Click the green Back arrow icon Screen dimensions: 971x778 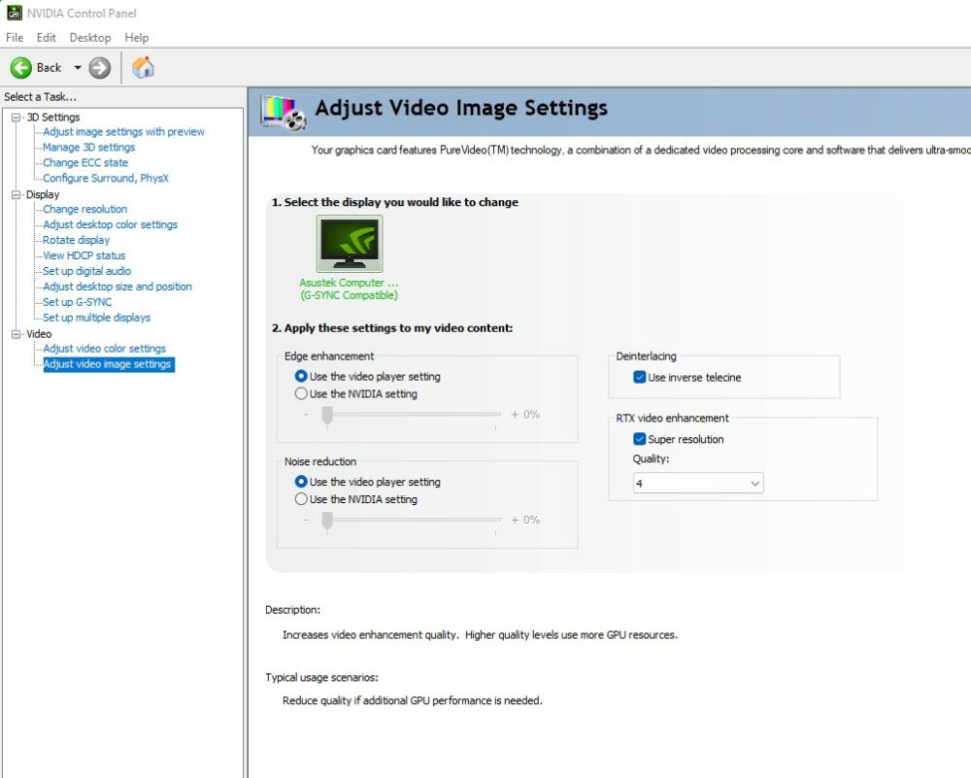click(21, 67)
